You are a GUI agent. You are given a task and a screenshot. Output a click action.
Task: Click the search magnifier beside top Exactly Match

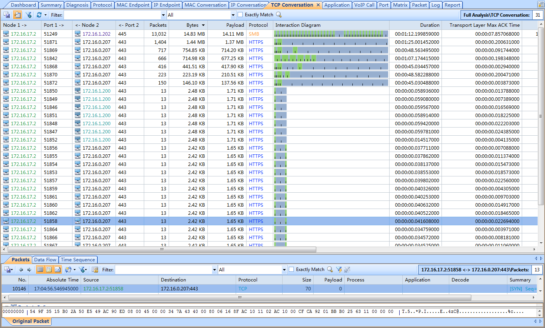point(279,15)
